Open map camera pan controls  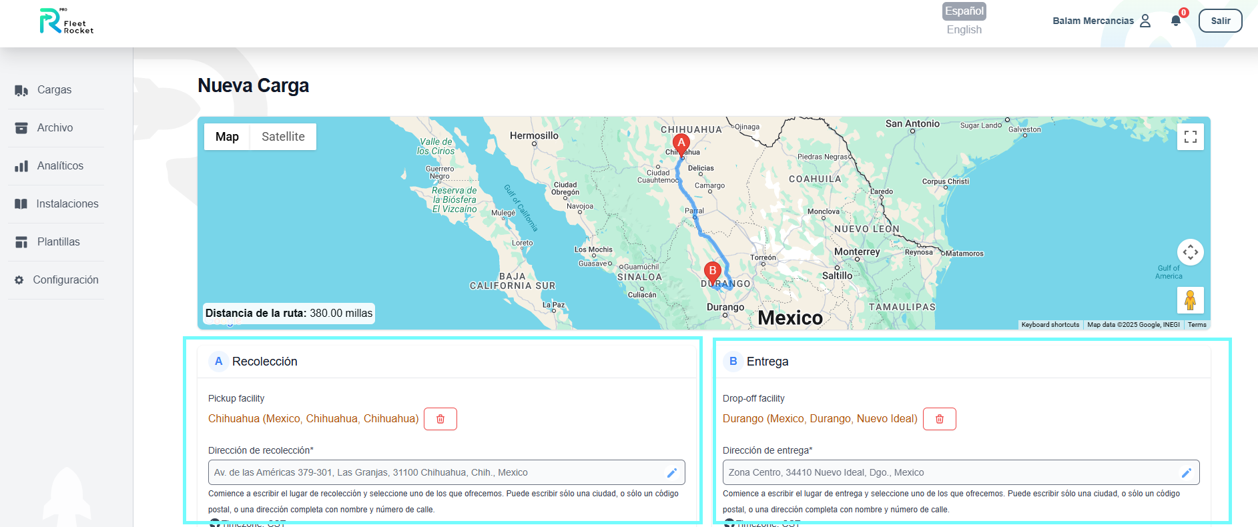click(1190, 252)
